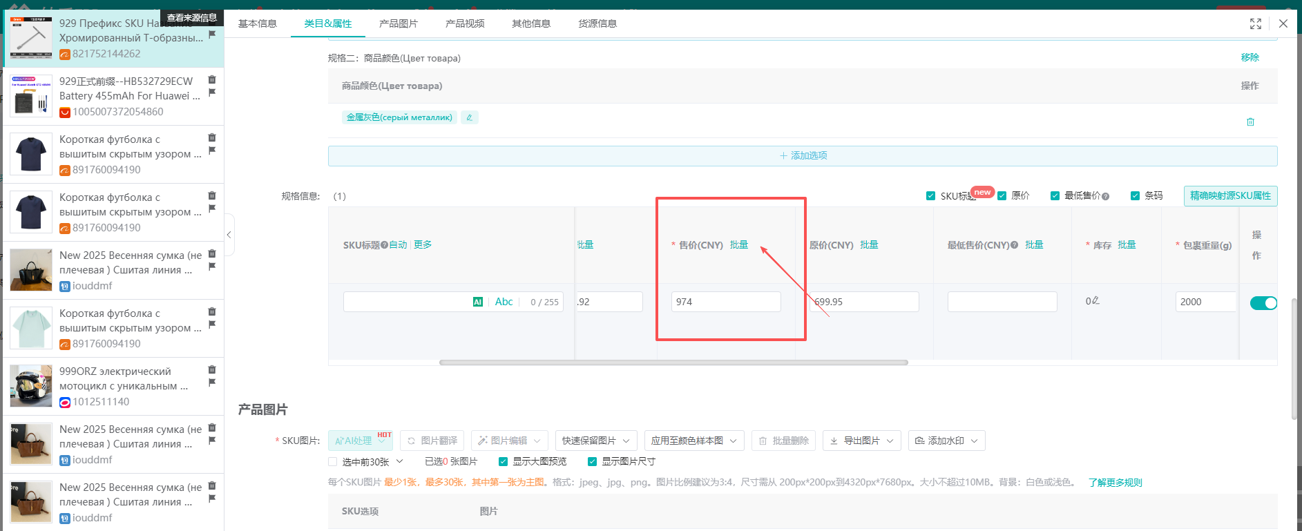Switch to the 产品图片 tab
The width and height of the screenshot is (1302, 531).
(398, 23)
